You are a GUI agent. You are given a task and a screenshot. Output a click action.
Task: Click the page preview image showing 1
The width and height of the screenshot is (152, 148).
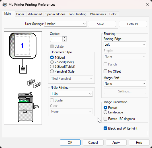pos(23,46)
